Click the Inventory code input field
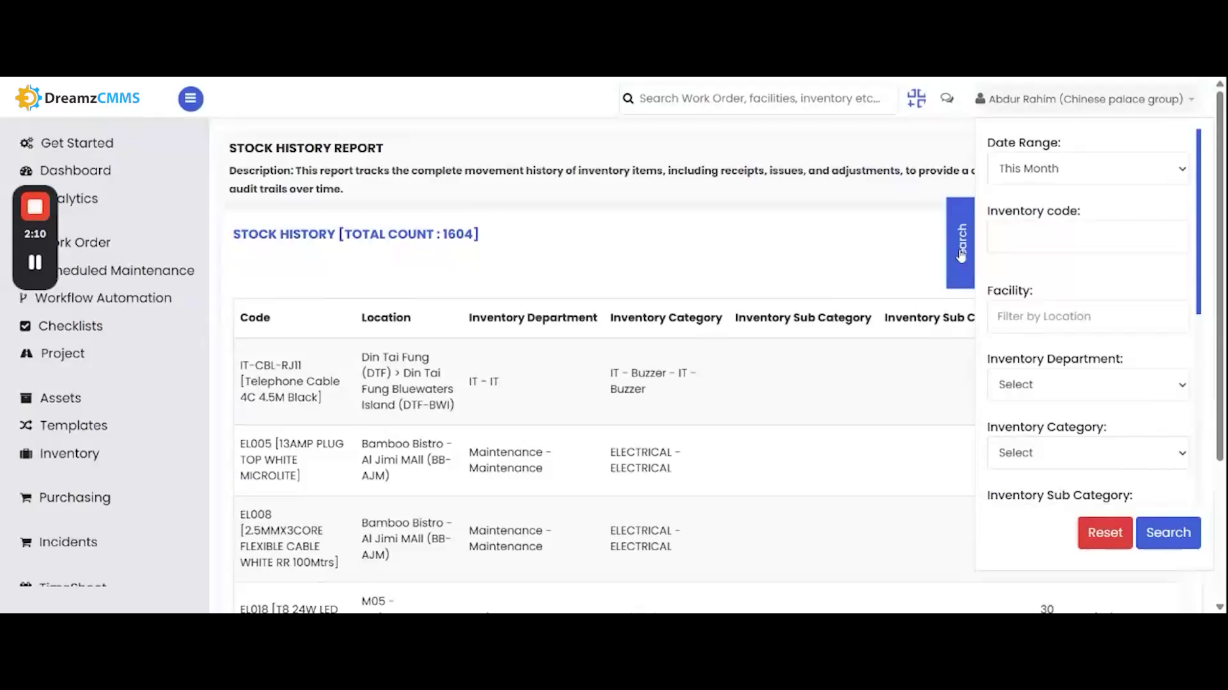Screen dimensions: 1228x690 coord(1088,237)
